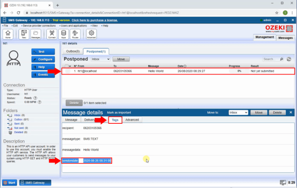The image size is (297, 188).
Task: Toggle the select-all checkbox in header
Action: [67, 66]
